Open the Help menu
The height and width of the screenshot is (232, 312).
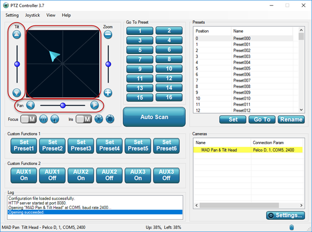pos(66,15)
